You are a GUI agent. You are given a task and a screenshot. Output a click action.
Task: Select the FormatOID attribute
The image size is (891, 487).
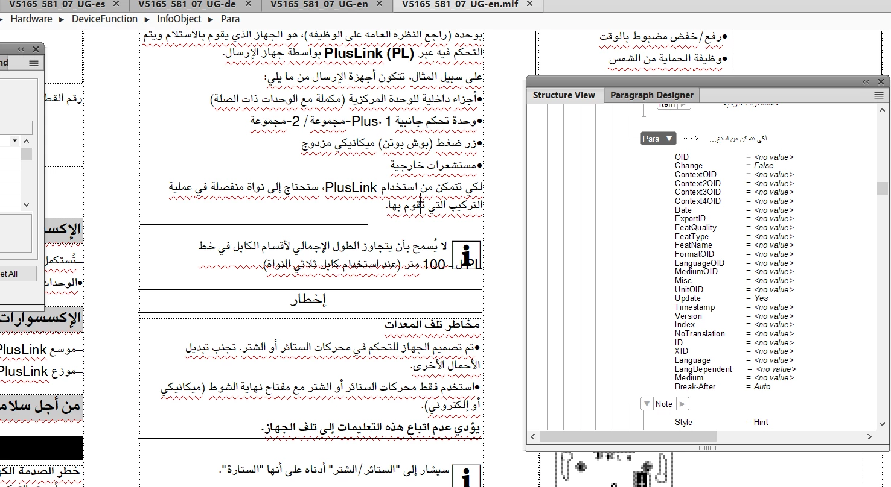pos(734,254)
